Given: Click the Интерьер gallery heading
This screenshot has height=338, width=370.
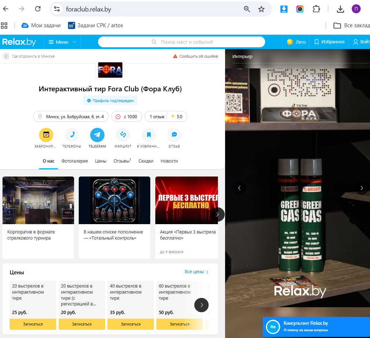Looking at the screenshot, I should pyautogui.click(x=242, y=57).
